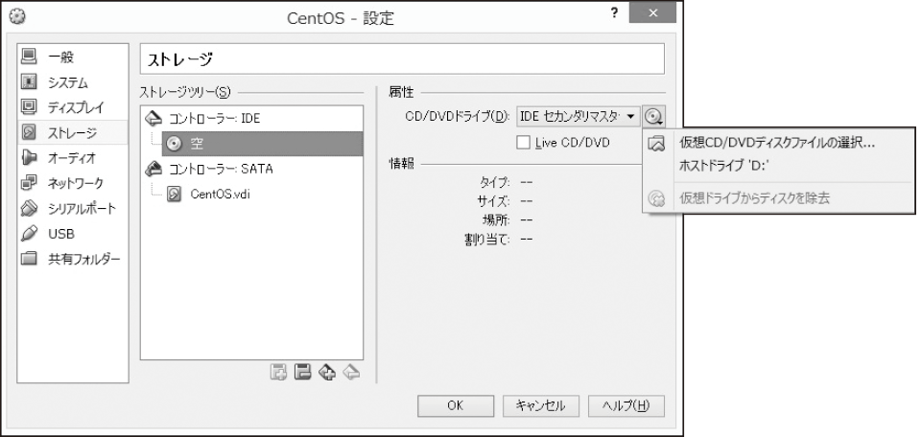Click the CD disc icon beside 空
The width and height of the screenshot is (921, 437).
pyautogui.click(x=175, y=144)
